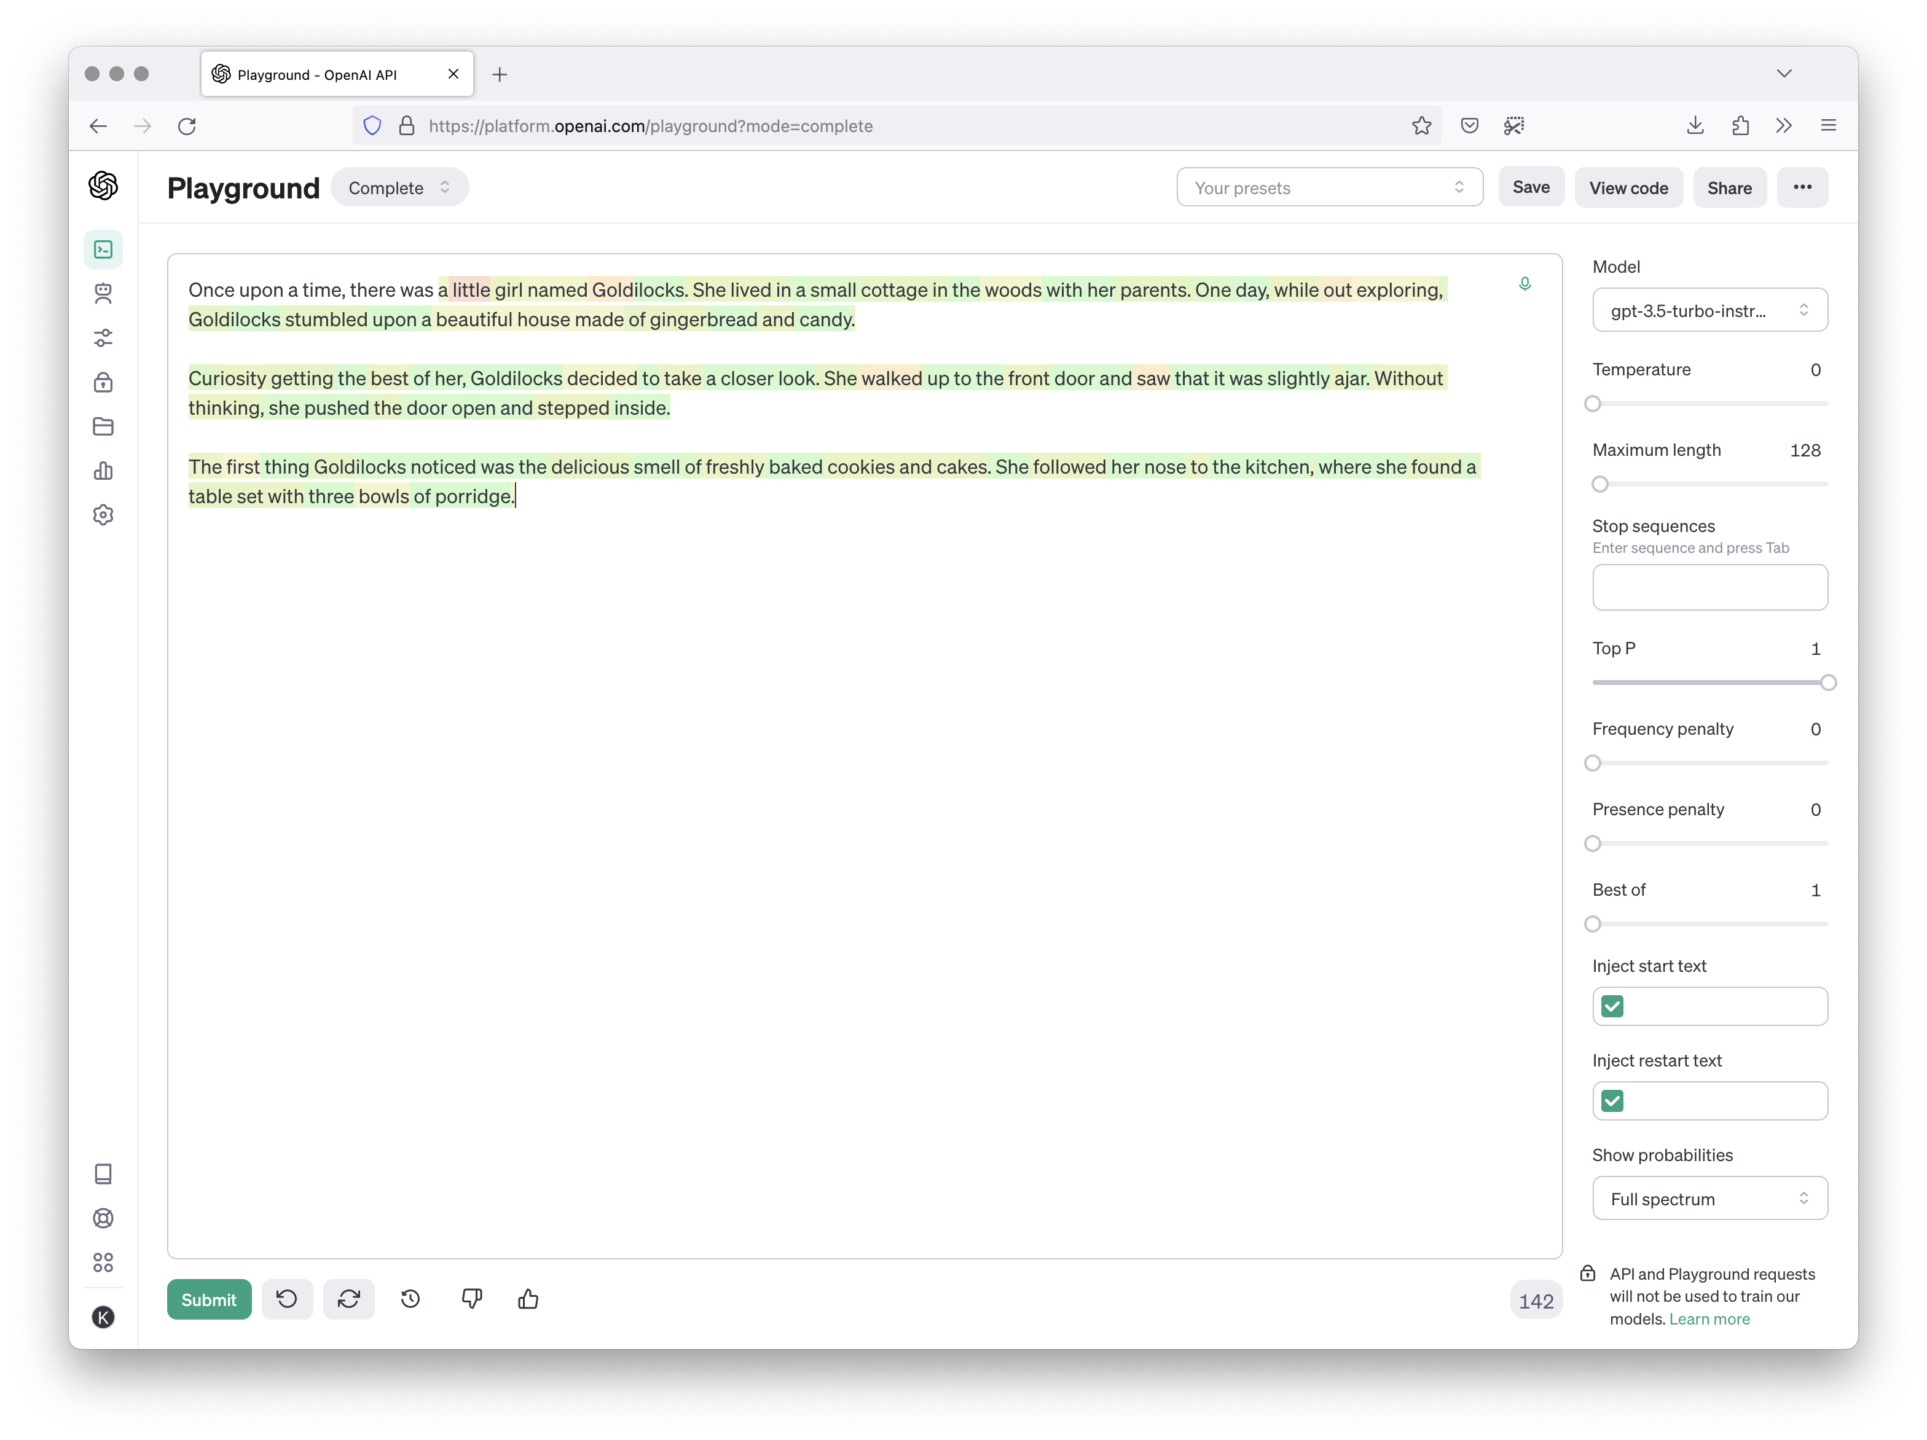Switch mode via Complete selector

(399, 187)
